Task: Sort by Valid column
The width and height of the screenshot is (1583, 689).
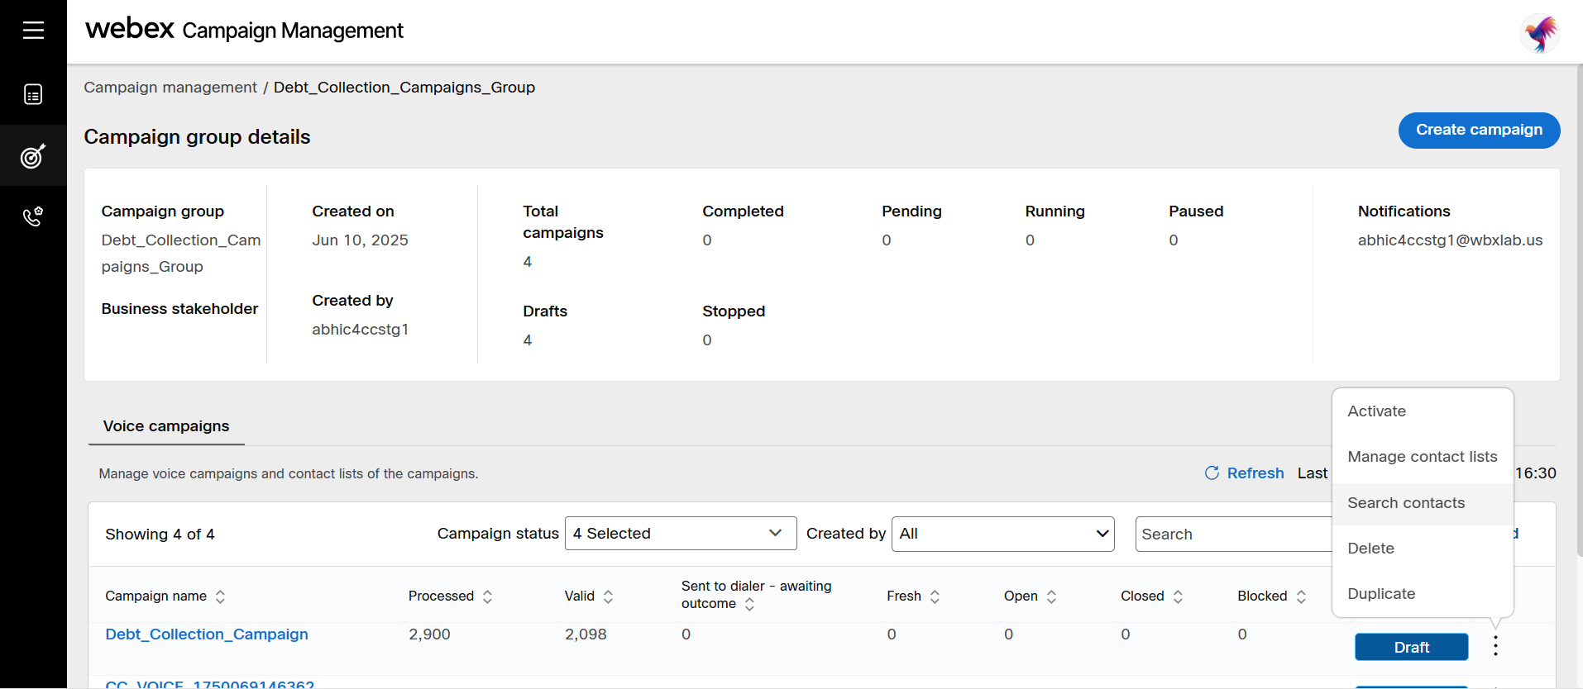Action: (608, 596)
